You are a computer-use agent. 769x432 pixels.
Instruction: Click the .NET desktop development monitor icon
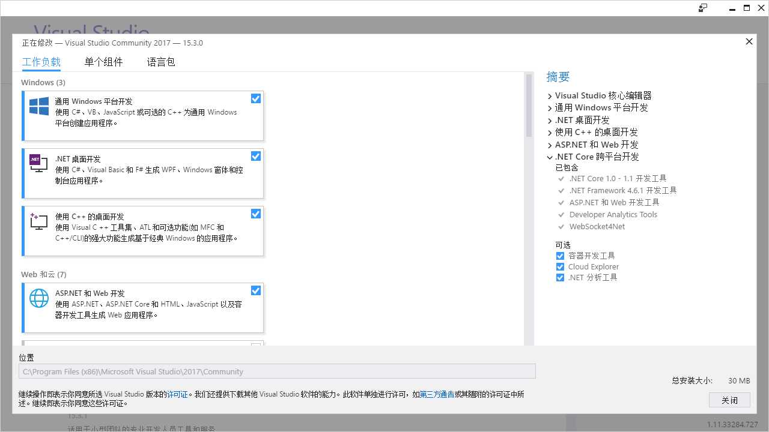pyautogui.click(x=38, y=163)
